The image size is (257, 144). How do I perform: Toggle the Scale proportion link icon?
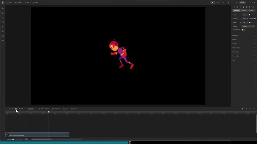pyautogui.click(x=240, y=22)
